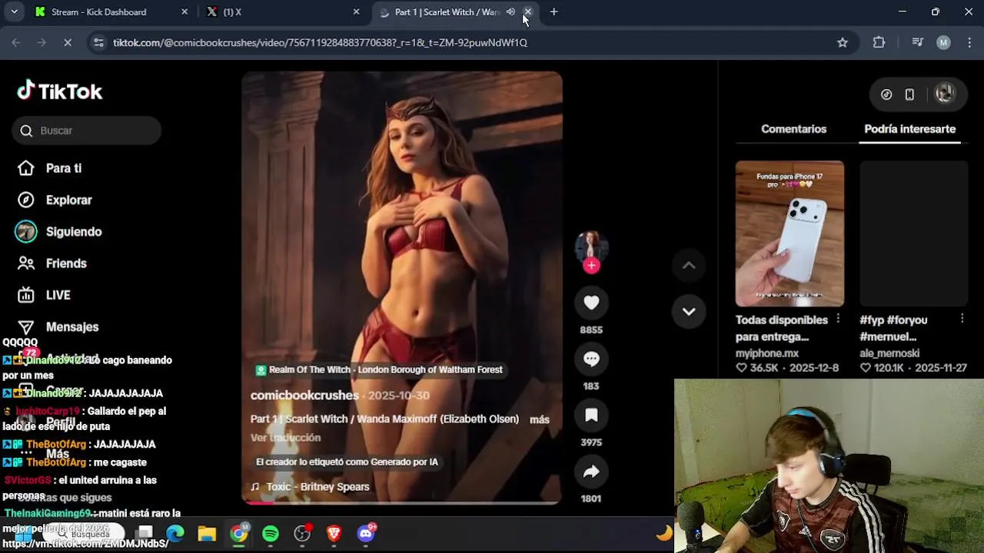Open a new browser tab
The image size is (984, 553).
point(553,12)
